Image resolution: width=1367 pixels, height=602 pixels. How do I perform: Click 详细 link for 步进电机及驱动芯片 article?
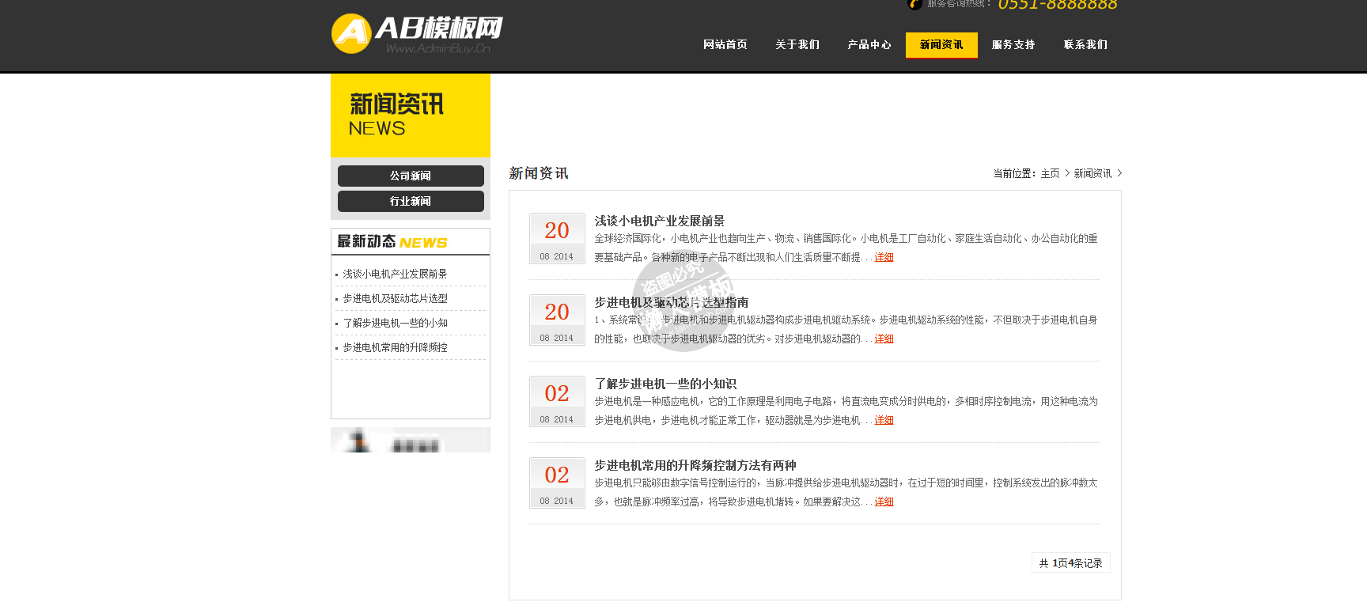(884, 339)
